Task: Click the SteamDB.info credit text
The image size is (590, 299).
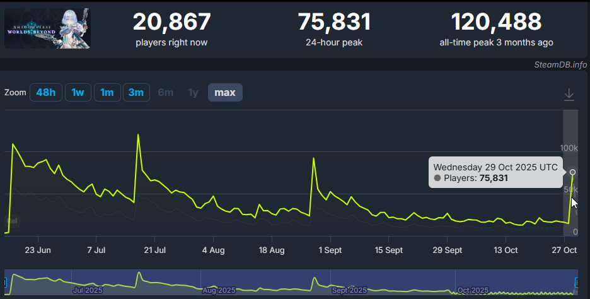Action: pos(560,65)
